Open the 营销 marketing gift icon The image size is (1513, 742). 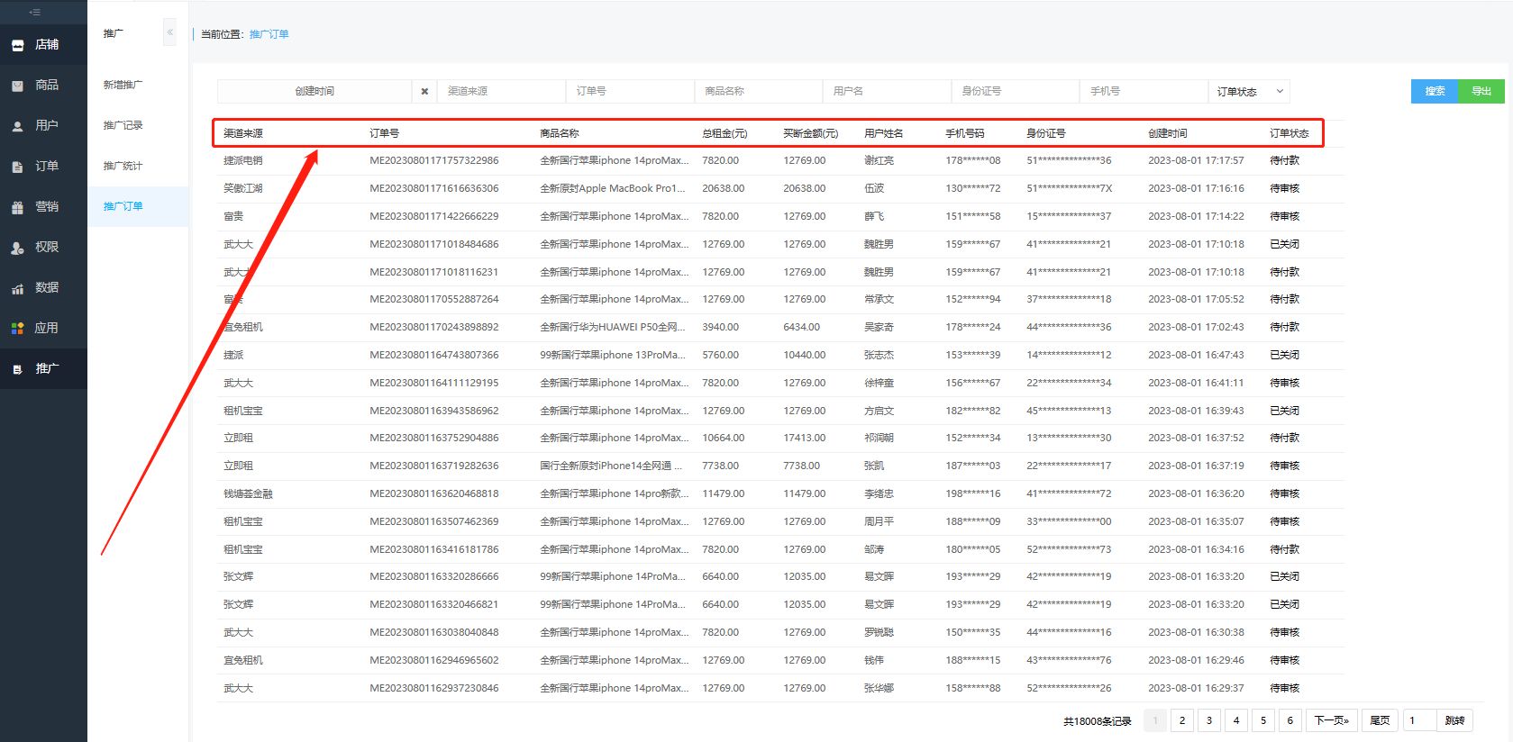pos(17,207)
